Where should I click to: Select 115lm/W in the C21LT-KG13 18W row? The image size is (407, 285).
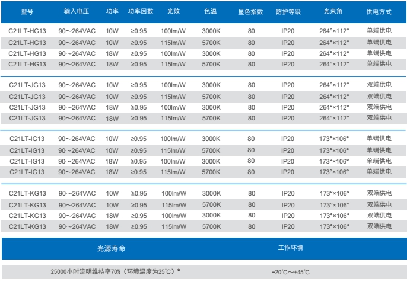[174, 227]
